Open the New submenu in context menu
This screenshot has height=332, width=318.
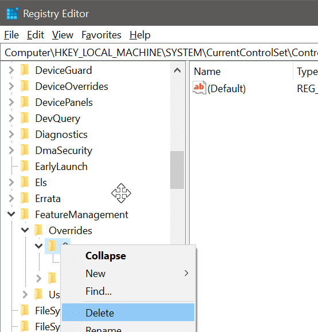click(128, 274)
